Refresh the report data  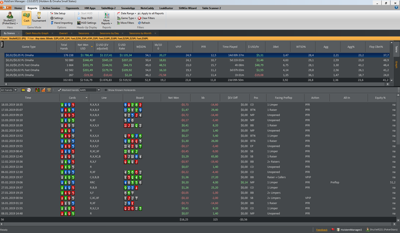144,23
